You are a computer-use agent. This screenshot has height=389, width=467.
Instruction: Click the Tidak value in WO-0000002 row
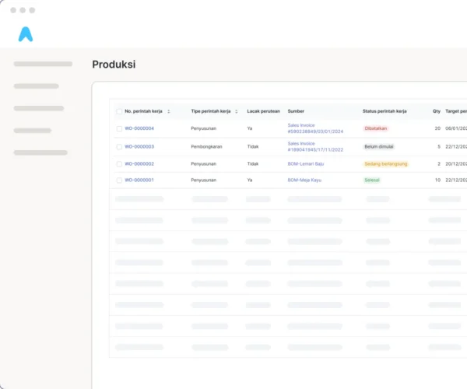pyautogui.click(x=253, y=163)
